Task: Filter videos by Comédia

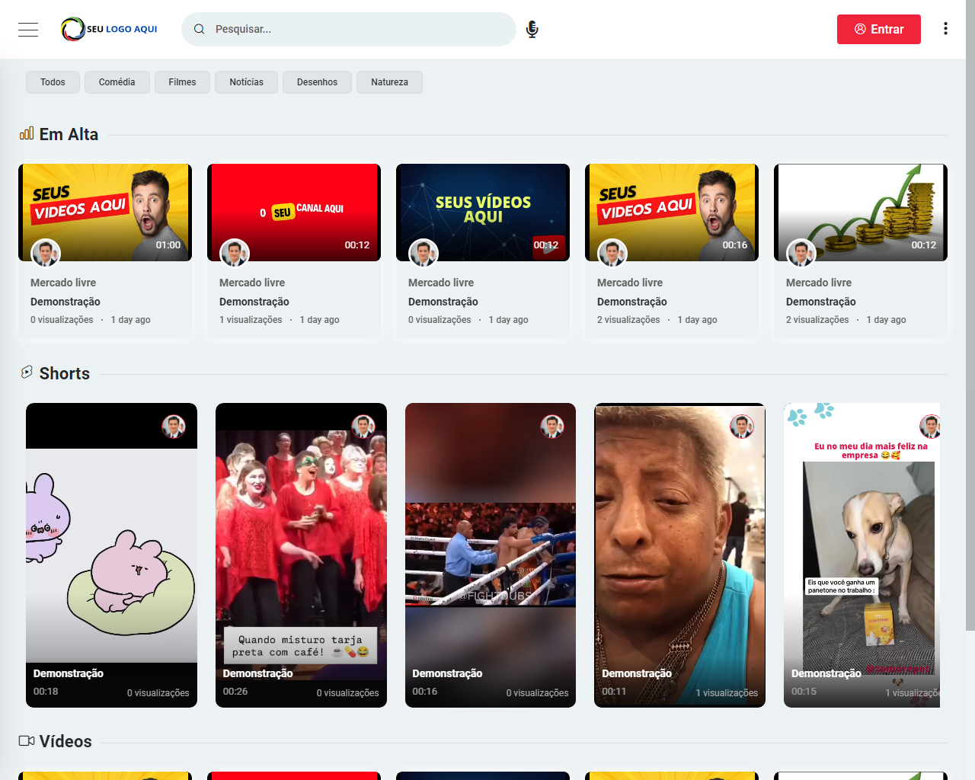Action: 117,82
